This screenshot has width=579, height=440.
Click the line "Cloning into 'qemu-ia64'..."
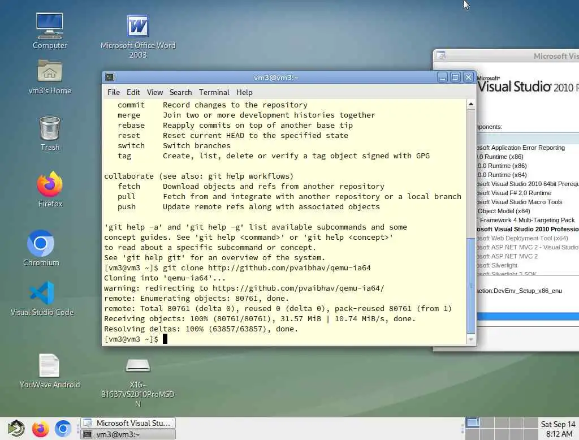click(165, 278)
